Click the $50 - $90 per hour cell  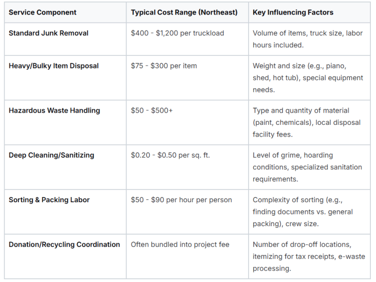[x=181, y=200]
